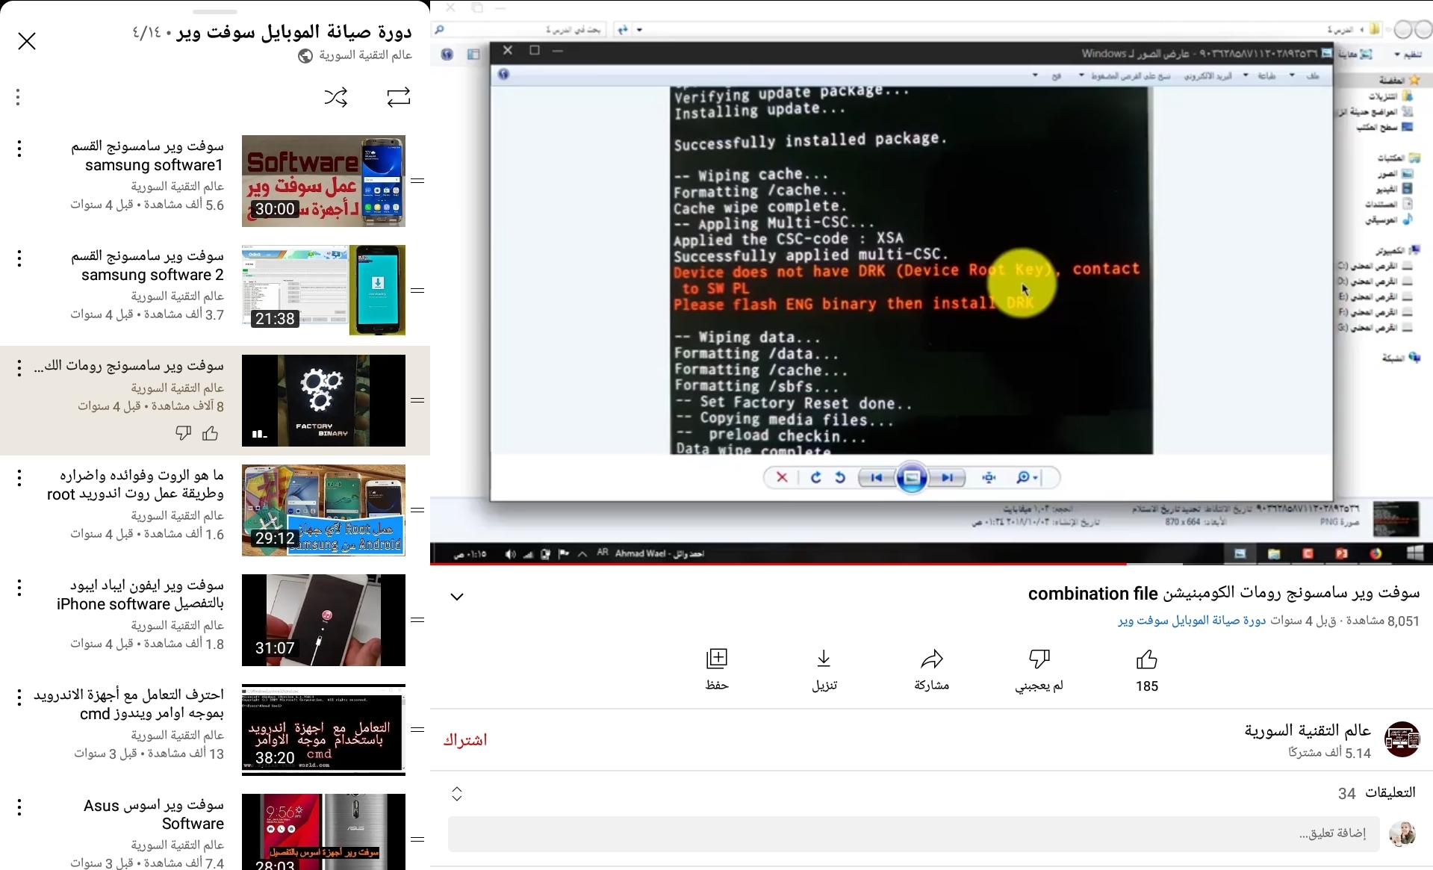Open playlist three-dot options menu
Viewport: 1433px width, 870px height.
pos(18,97)
